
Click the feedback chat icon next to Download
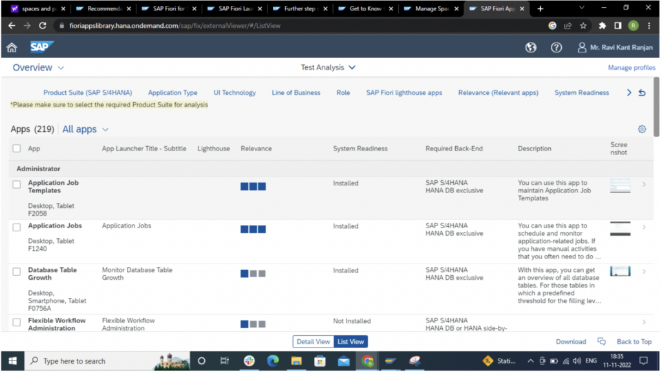click(602, 341)
